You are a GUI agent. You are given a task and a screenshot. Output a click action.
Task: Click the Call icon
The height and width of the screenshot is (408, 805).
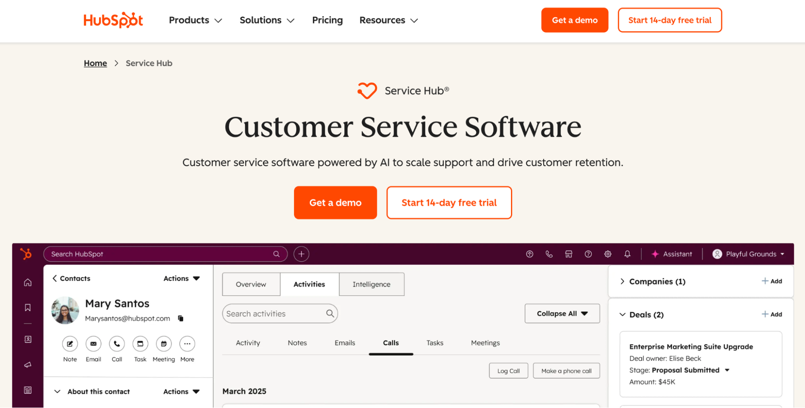pyautogui.click(x=117, y=344)
